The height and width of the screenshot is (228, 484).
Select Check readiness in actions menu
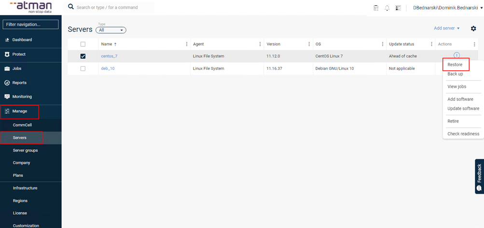463,134
